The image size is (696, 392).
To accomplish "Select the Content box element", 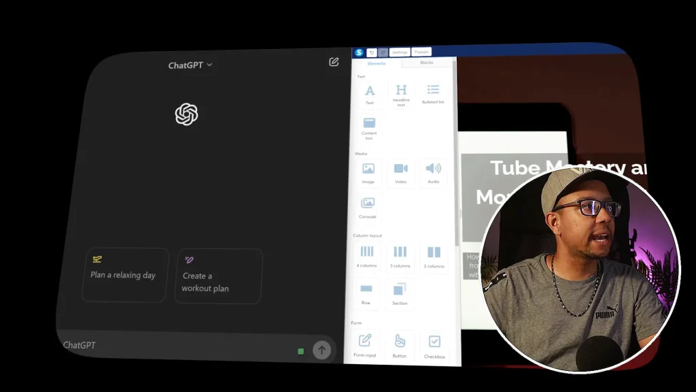I will point(369,129).
